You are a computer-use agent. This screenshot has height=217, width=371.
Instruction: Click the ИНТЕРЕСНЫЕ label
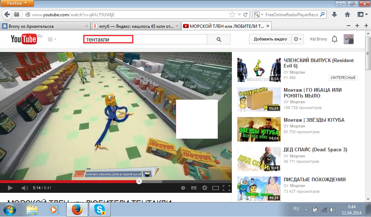(343, 78)
